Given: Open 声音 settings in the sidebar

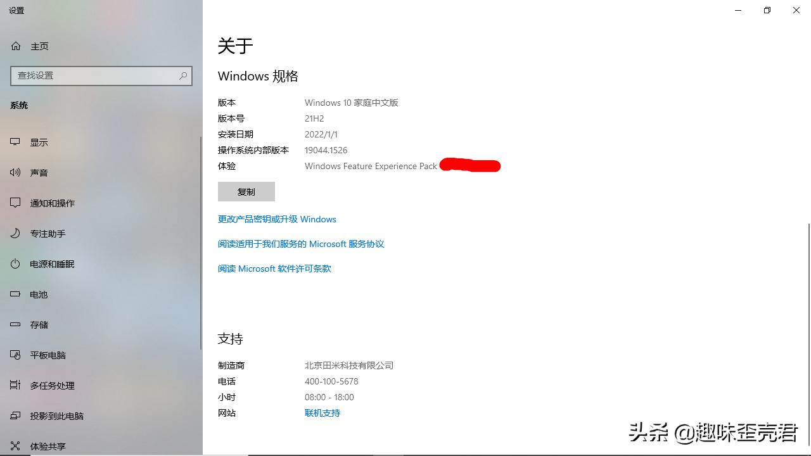Looking at the screenshot, I should (39, 172).
